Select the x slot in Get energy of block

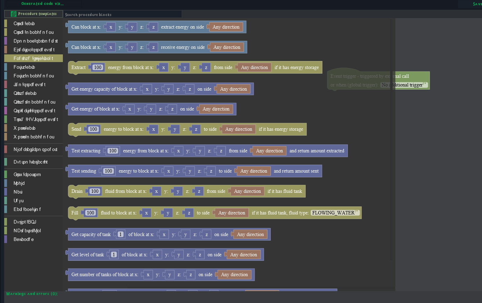tap(130, 109)
